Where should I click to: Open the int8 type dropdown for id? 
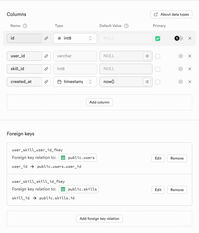click(75, 38)
